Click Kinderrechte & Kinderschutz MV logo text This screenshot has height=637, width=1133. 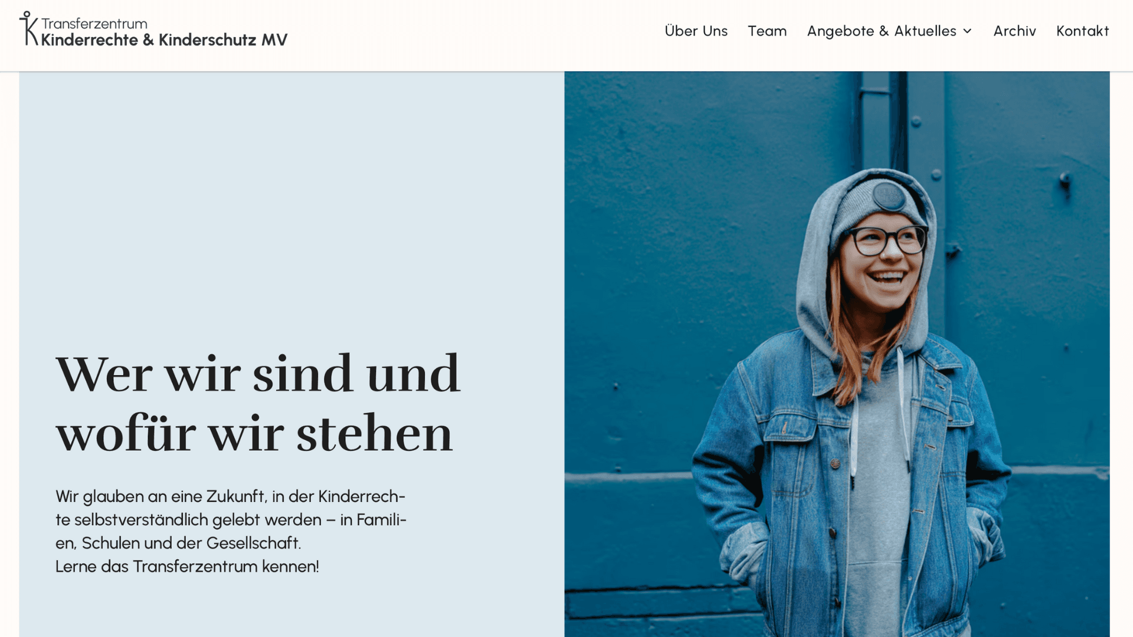164,40
